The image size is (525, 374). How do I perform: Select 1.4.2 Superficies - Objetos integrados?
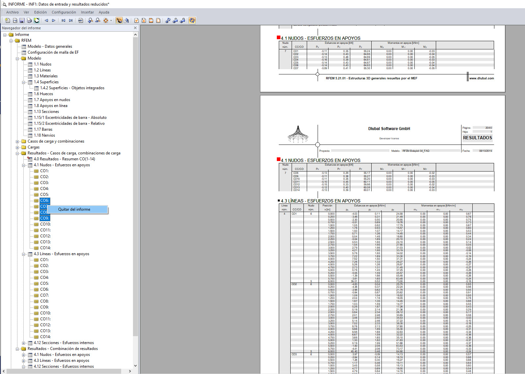point(72,88)
